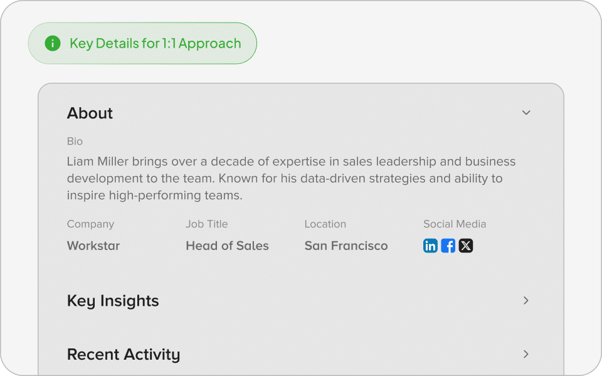The height and width of the screenshot is (376, 602).
Task: Click the Bio field label
Action: pyautogui.click(x=75, y=142)
